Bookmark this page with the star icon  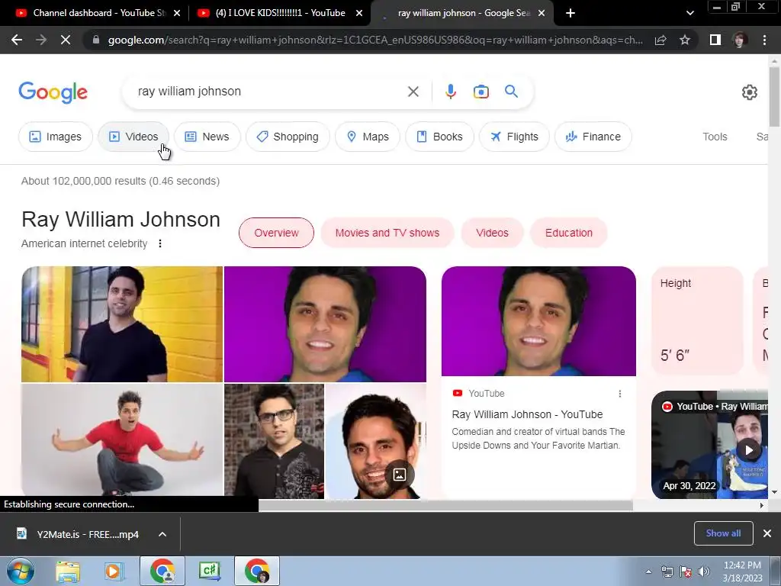click(x=685, y=40)
